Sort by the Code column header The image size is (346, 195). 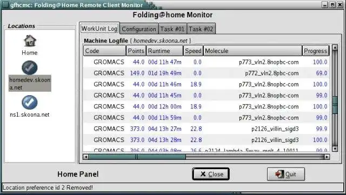pyautogui.click(x=104, y=51)
